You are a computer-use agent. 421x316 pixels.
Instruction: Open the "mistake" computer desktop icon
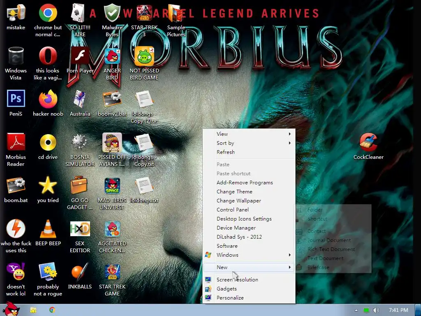[16, 13]
